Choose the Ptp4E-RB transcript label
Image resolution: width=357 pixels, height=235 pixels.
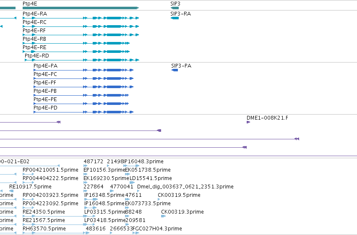click(x=34, y=39)
